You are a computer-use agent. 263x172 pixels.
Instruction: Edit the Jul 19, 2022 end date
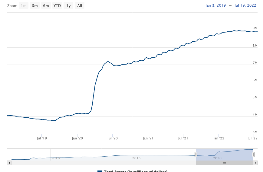click(x=245, y=5)
